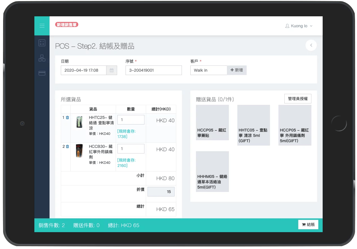Click quantity field for HCCB30 item

point(131,149)
